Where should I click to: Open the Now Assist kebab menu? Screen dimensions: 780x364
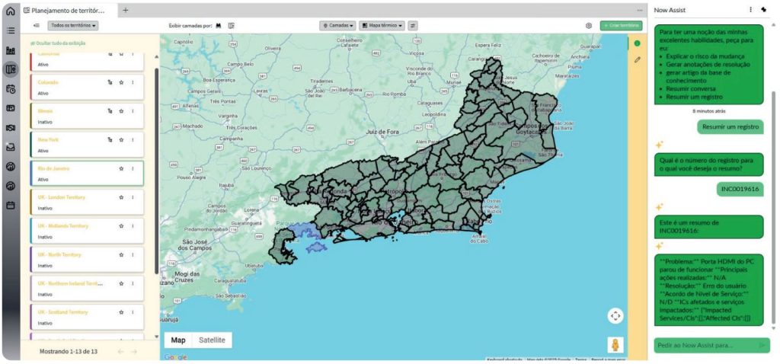point(750,9)
